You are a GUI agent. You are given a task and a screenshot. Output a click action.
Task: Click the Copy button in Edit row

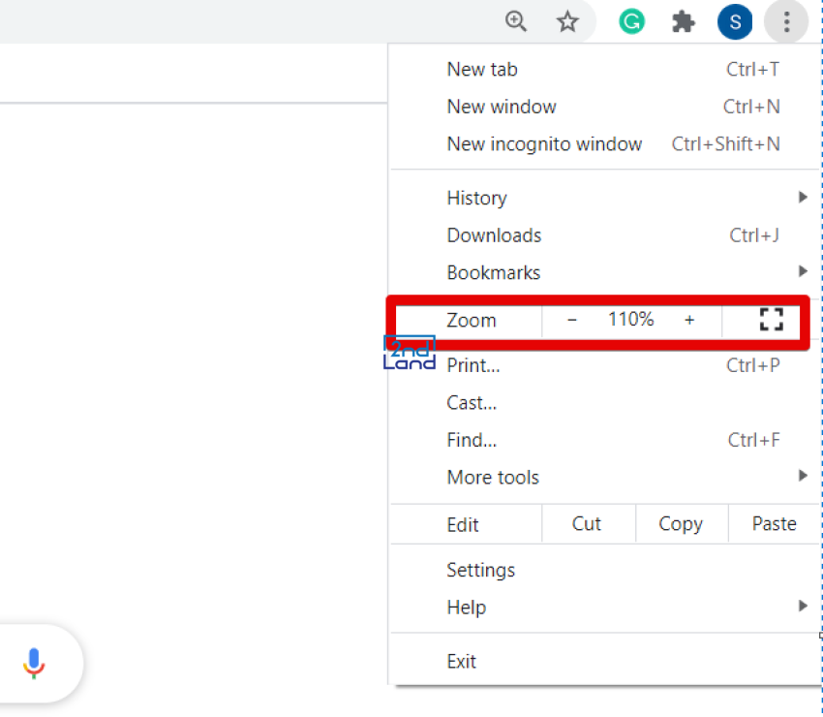coord(682,523)
